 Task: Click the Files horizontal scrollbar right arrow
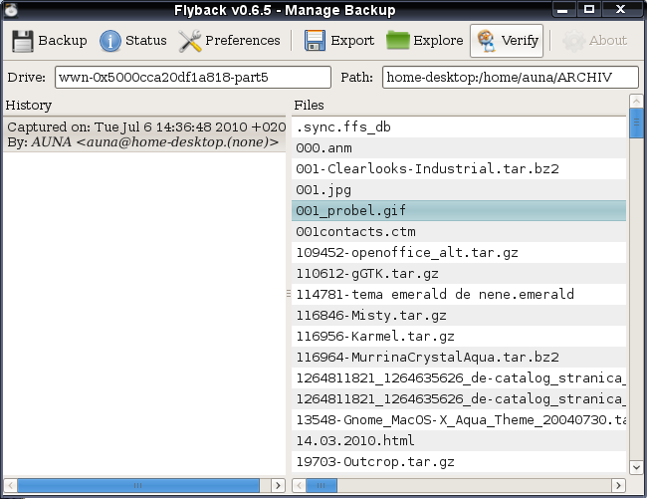618,485
